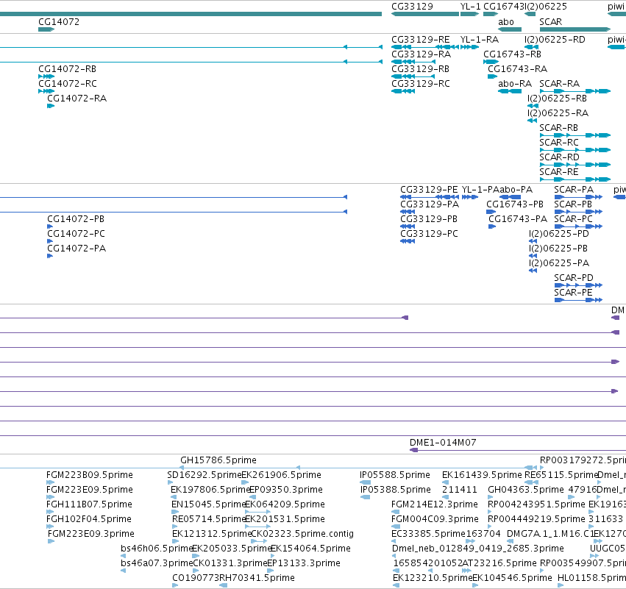Click transcript l(2)06225-RA
This screenshot has height=589, width=626.
(558, 113)
